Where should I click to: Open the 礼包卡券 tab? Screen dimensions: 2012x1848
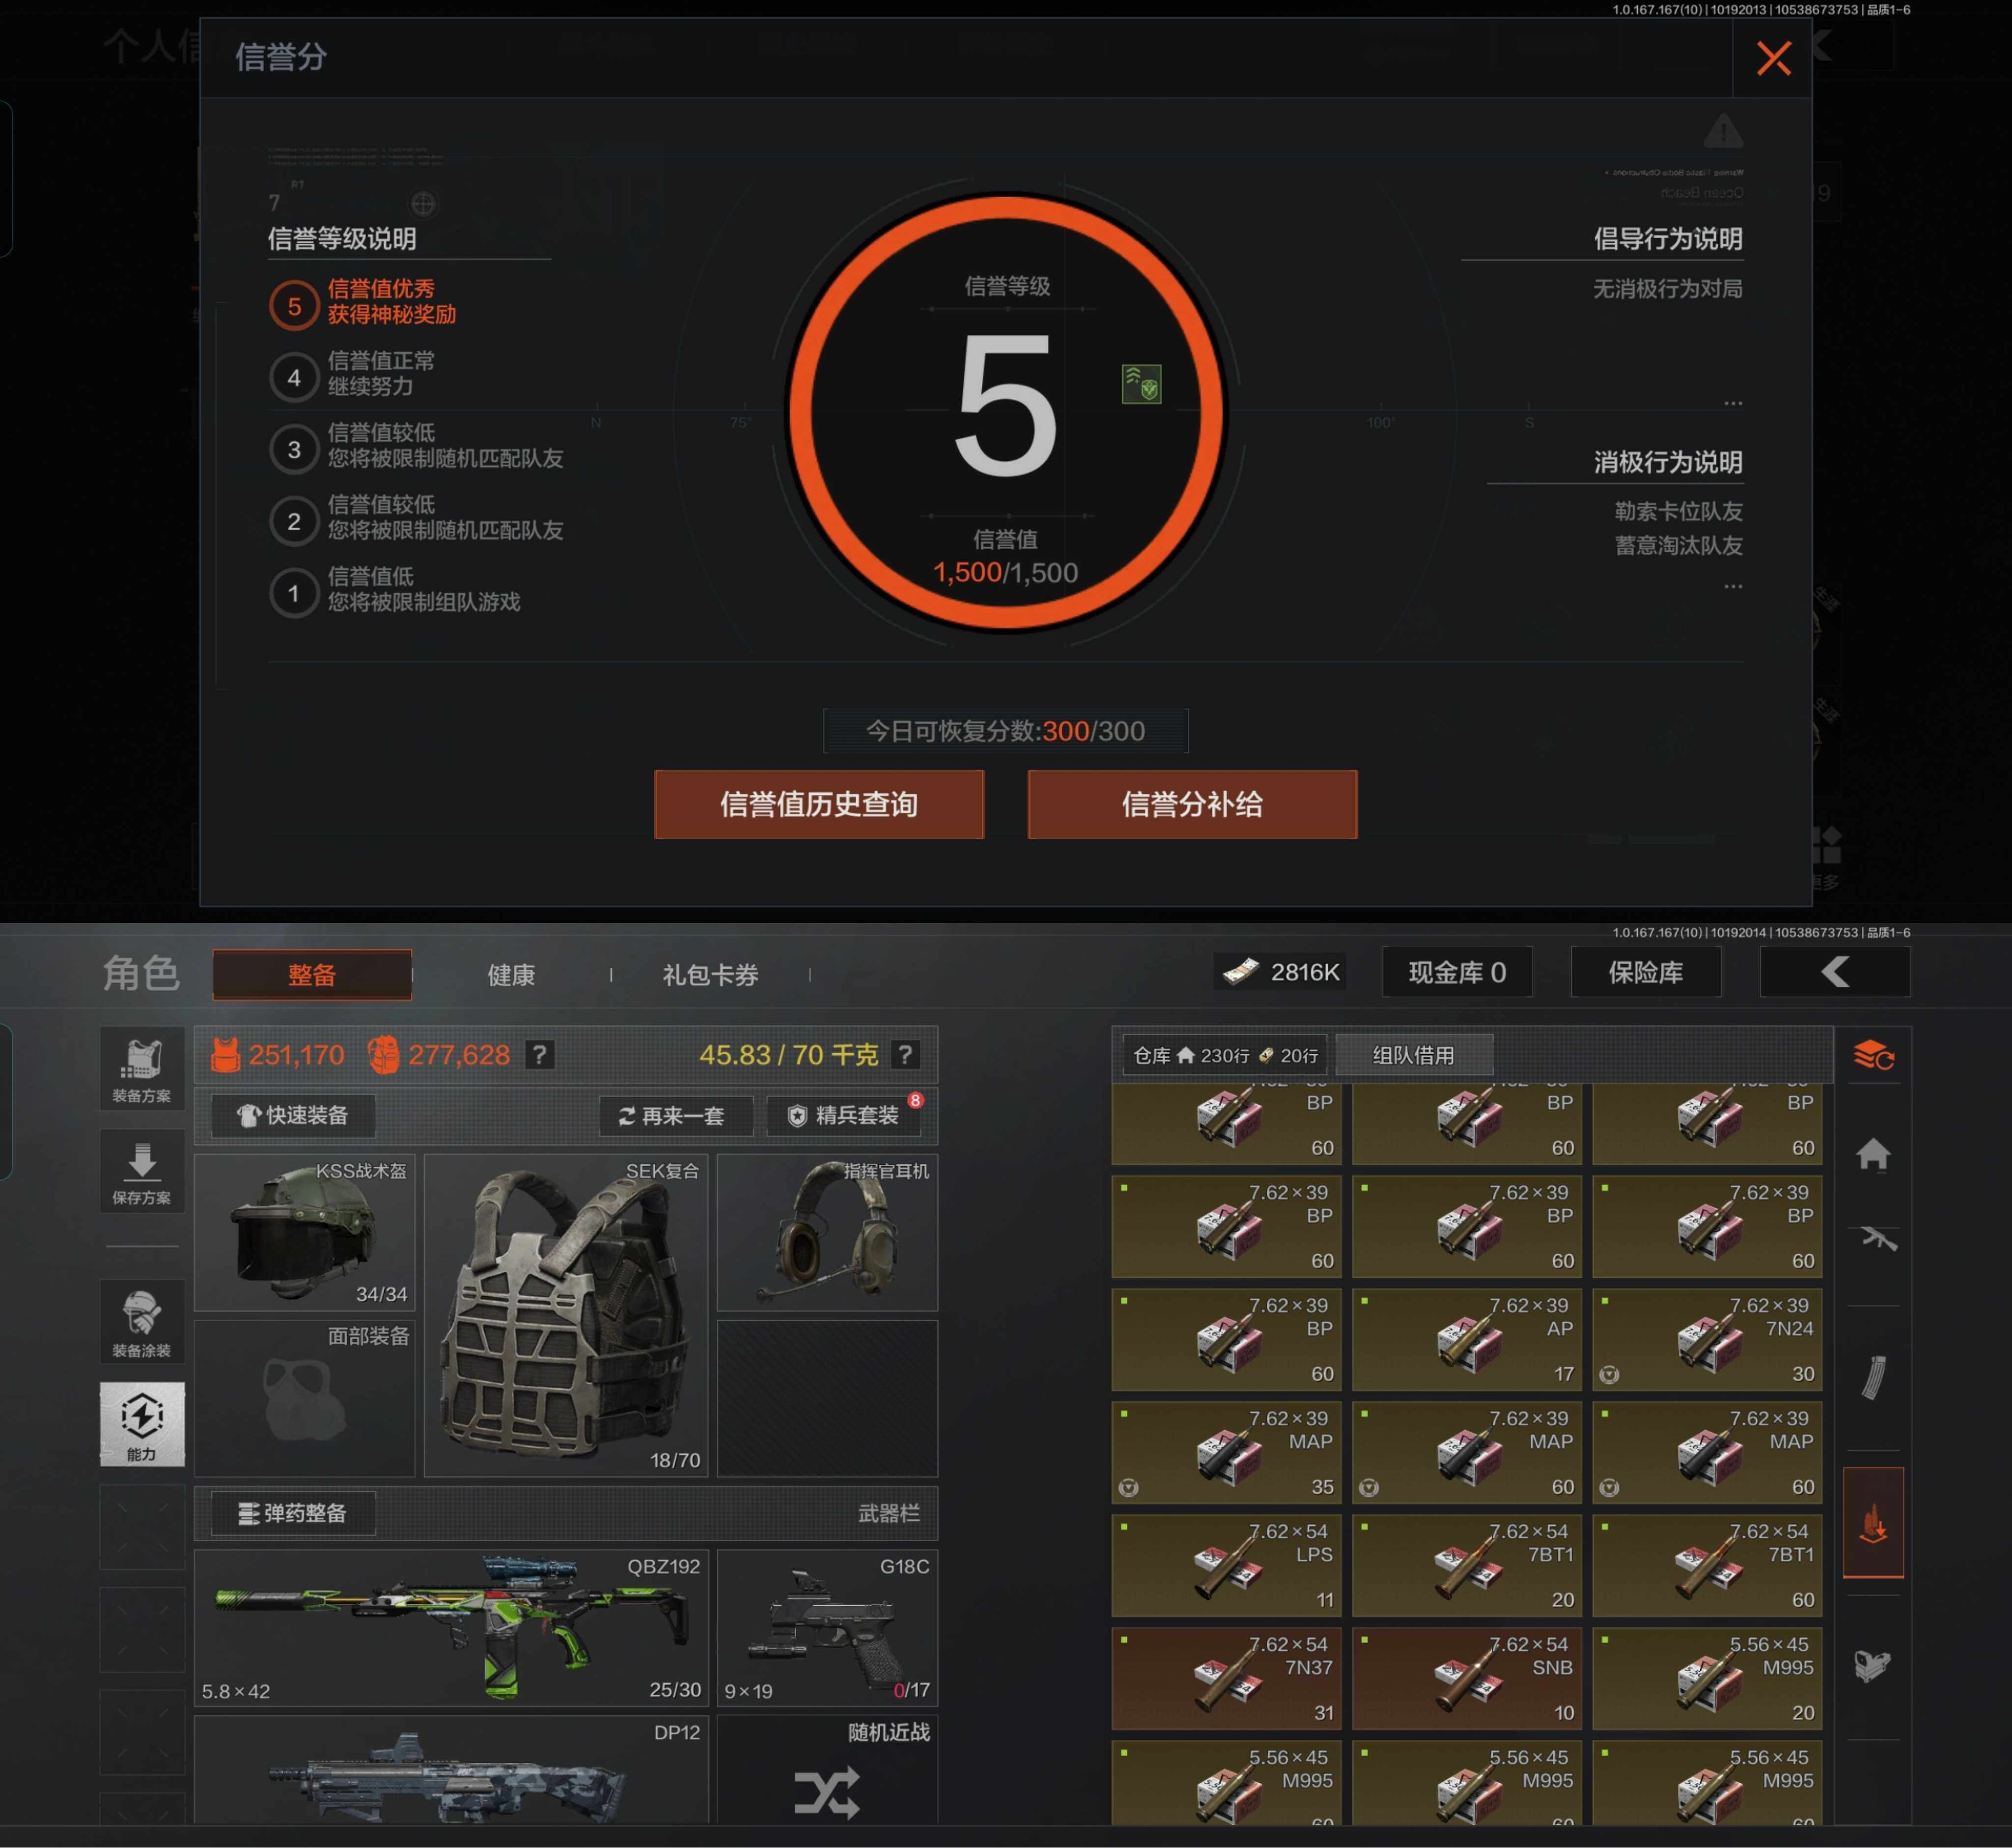click(x=710, y=975)
